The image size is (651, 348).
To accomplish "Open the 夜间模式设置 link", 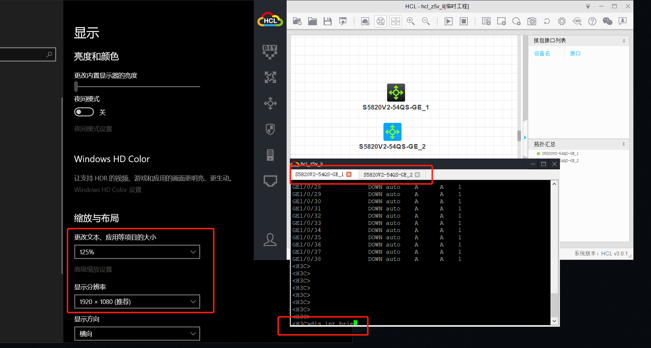I will [x=93, y=129].
